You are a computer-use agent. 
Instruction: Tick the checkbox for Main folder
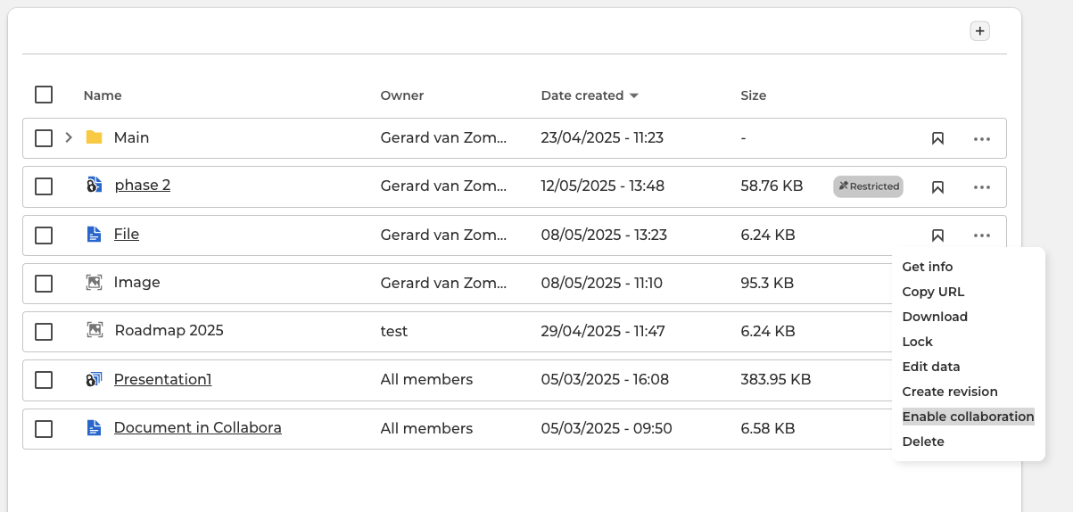pyautogui.click(x=44, y=138)
